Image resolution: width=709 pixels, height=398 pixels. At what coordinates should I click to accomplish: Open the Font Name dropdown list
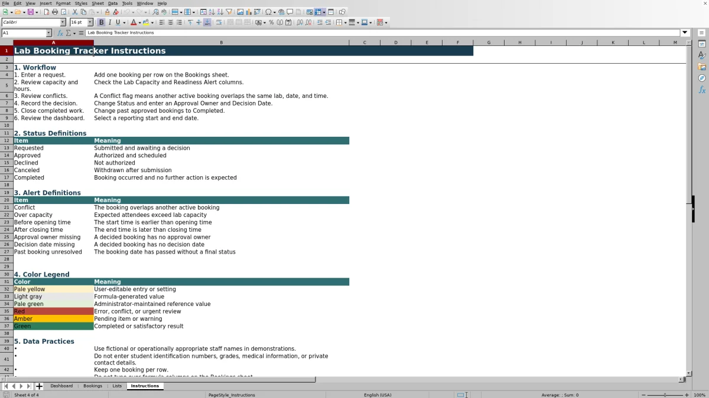point(63,22)
